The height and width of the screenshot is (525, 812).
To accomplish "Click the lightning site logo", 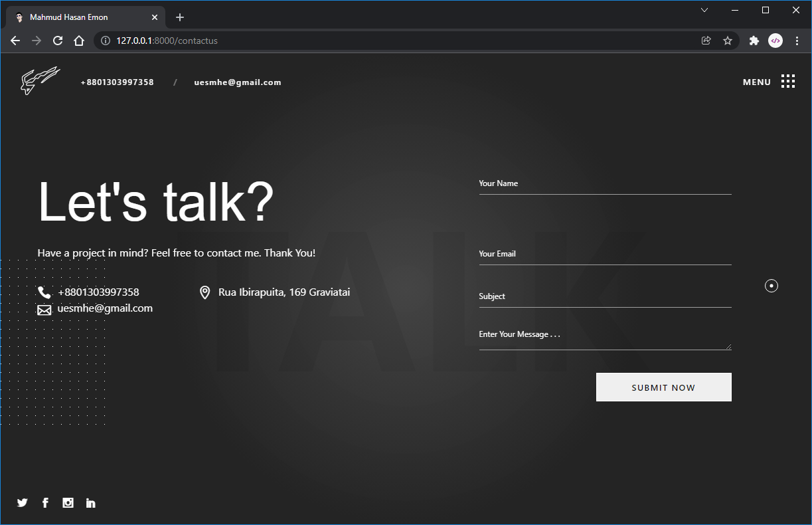I will tap(40, 81).
